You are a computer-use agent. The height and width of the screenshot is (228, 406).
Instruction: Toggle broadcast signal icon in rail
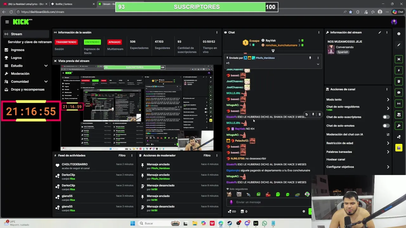[x=399, y=104]
